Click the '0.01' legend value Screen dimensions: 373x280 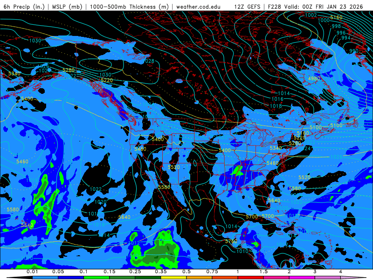[32, 272]
